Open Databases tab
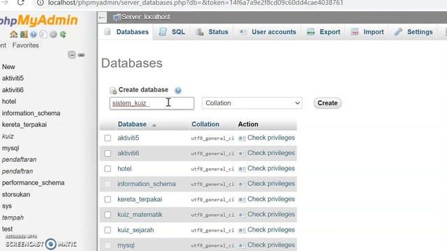The image size is (447, 251). (x=126, y=32)
